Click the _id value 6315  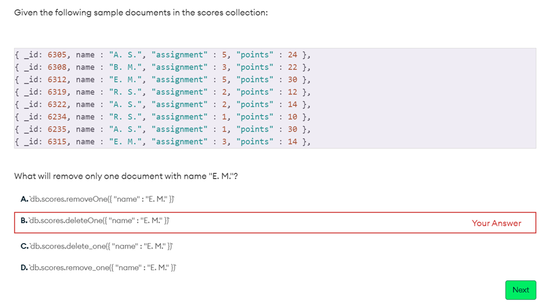pos(57,142)
